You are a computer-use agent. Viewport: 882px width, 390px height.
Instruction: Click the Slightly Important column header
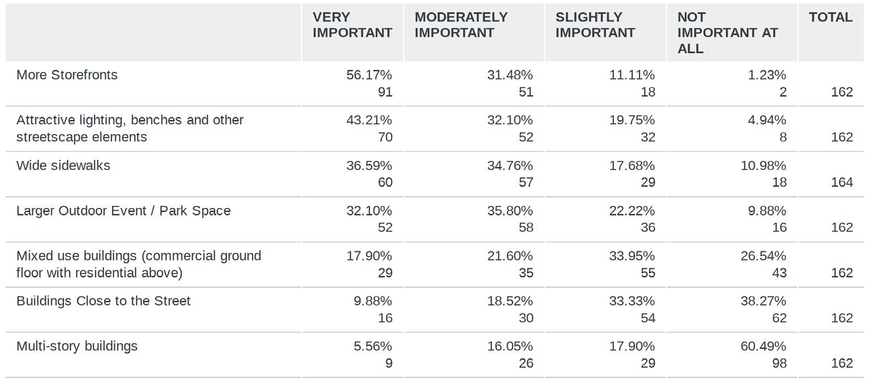click(594, 25)
